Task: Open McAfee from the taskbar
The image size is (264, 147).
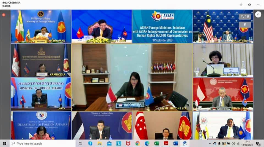Action: [x=128, y=143]
